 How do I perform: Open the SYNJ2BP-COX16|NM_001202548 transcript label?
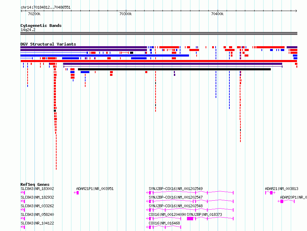pyautogui.click(x=176, y=206)
